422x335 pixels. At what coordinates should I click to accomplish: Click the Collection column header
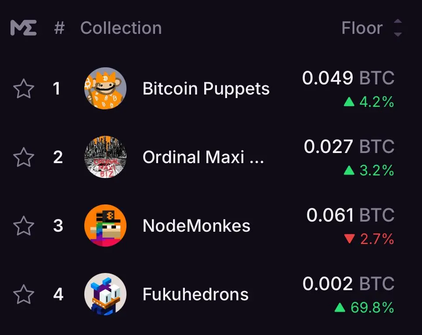point(121,28)
